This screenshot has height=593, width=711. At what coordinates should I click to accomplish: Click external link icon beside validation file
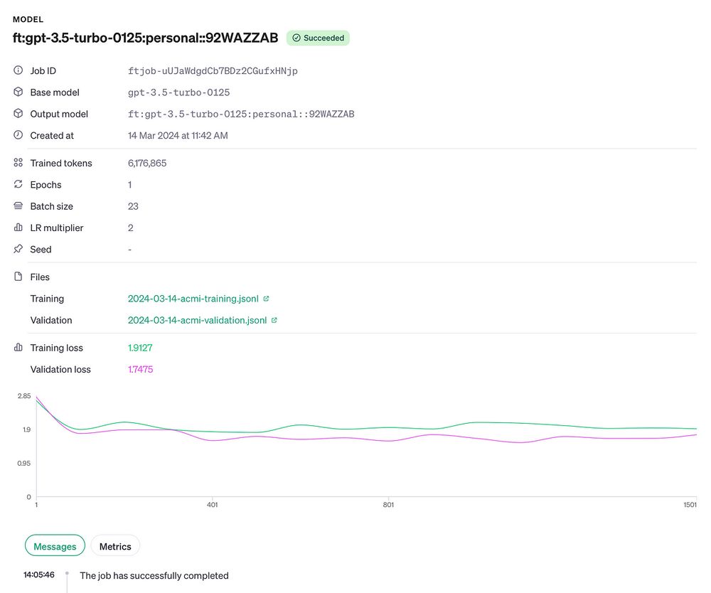(274, 320)
